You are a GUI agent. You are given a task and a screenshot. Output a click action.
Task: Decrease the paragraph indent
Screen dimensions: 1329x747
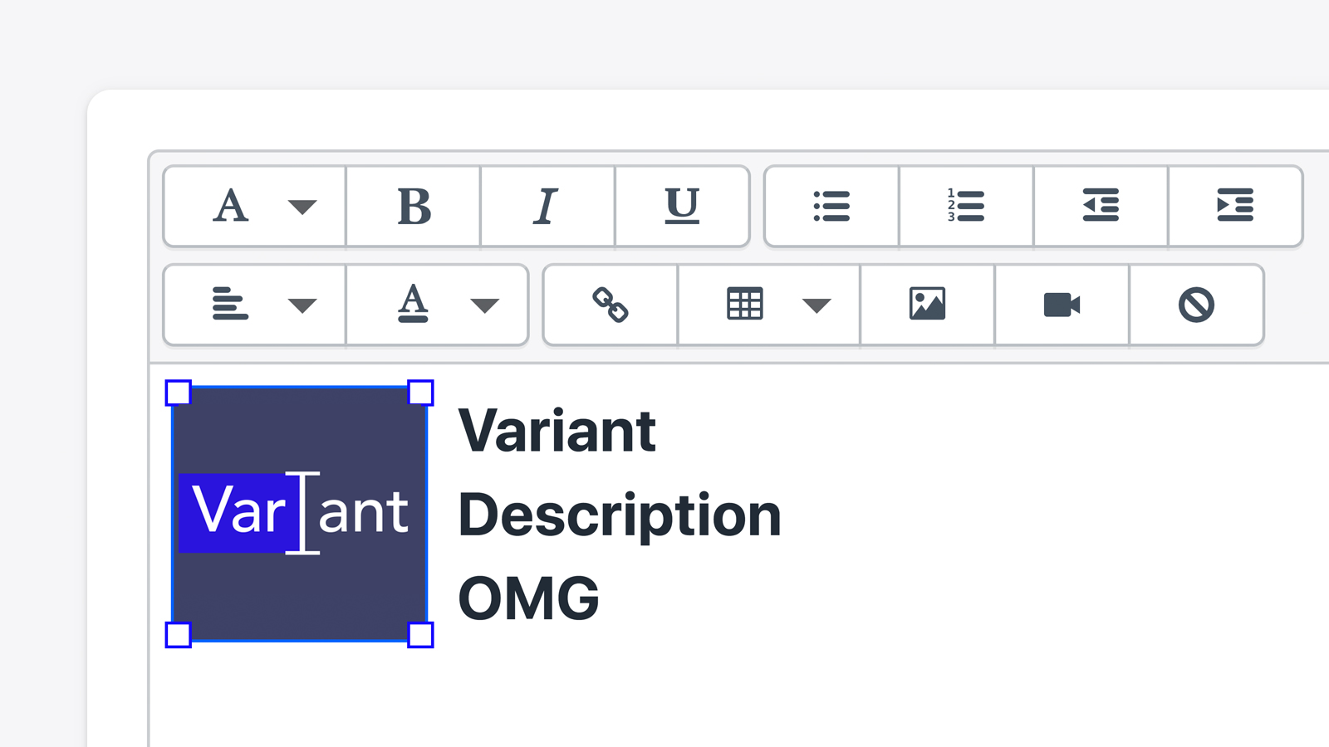(1101, 207)
